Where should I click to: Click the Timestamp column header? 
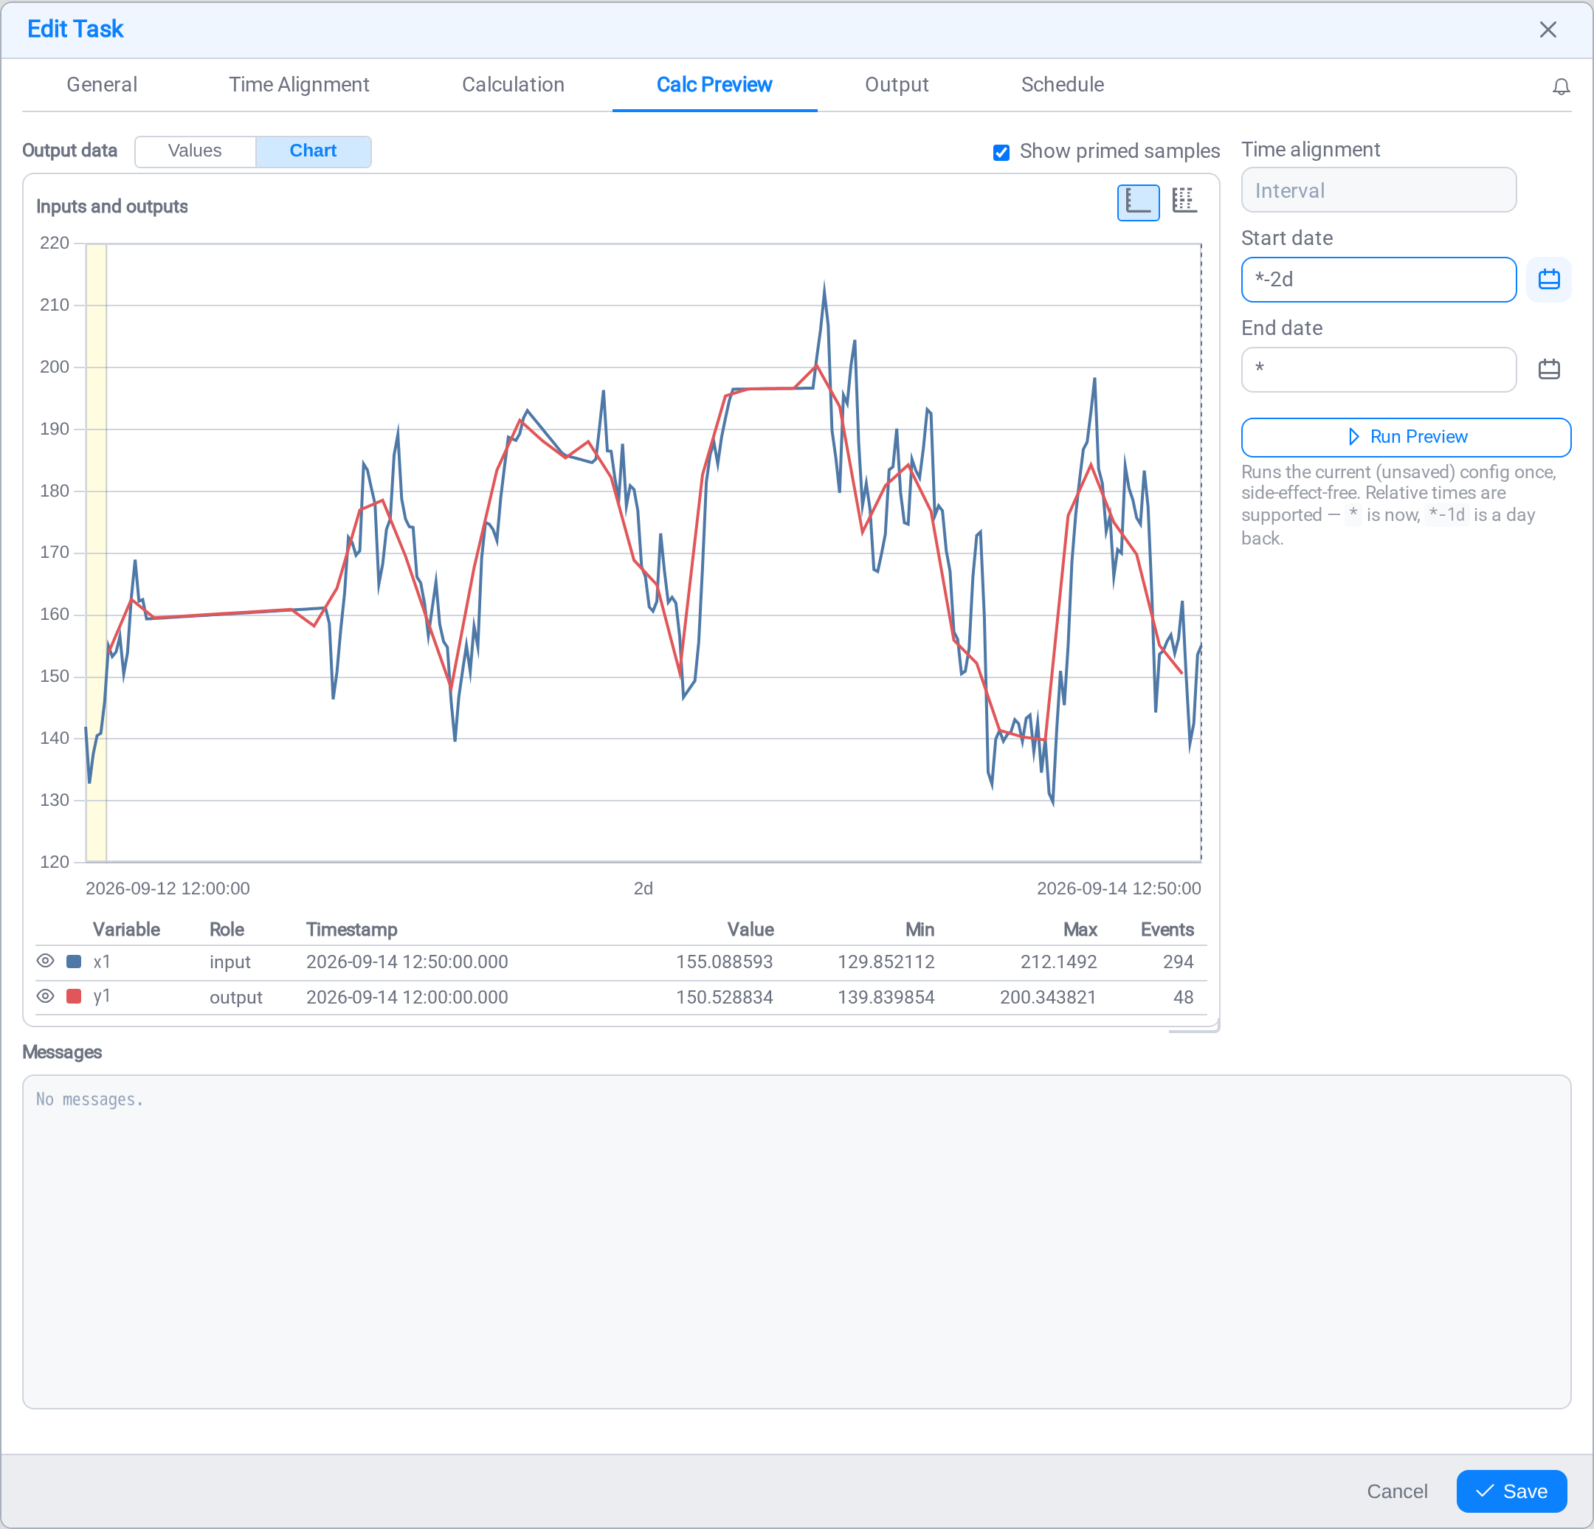point(351,930)
